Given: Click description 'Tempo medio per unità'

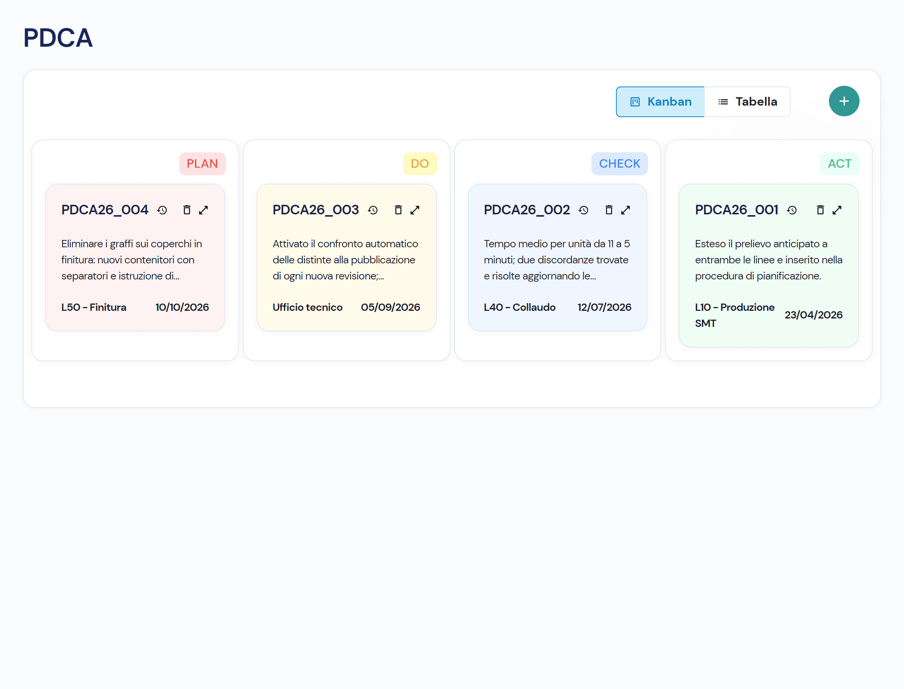Looking at the screenshot, I should click(557, 260).
